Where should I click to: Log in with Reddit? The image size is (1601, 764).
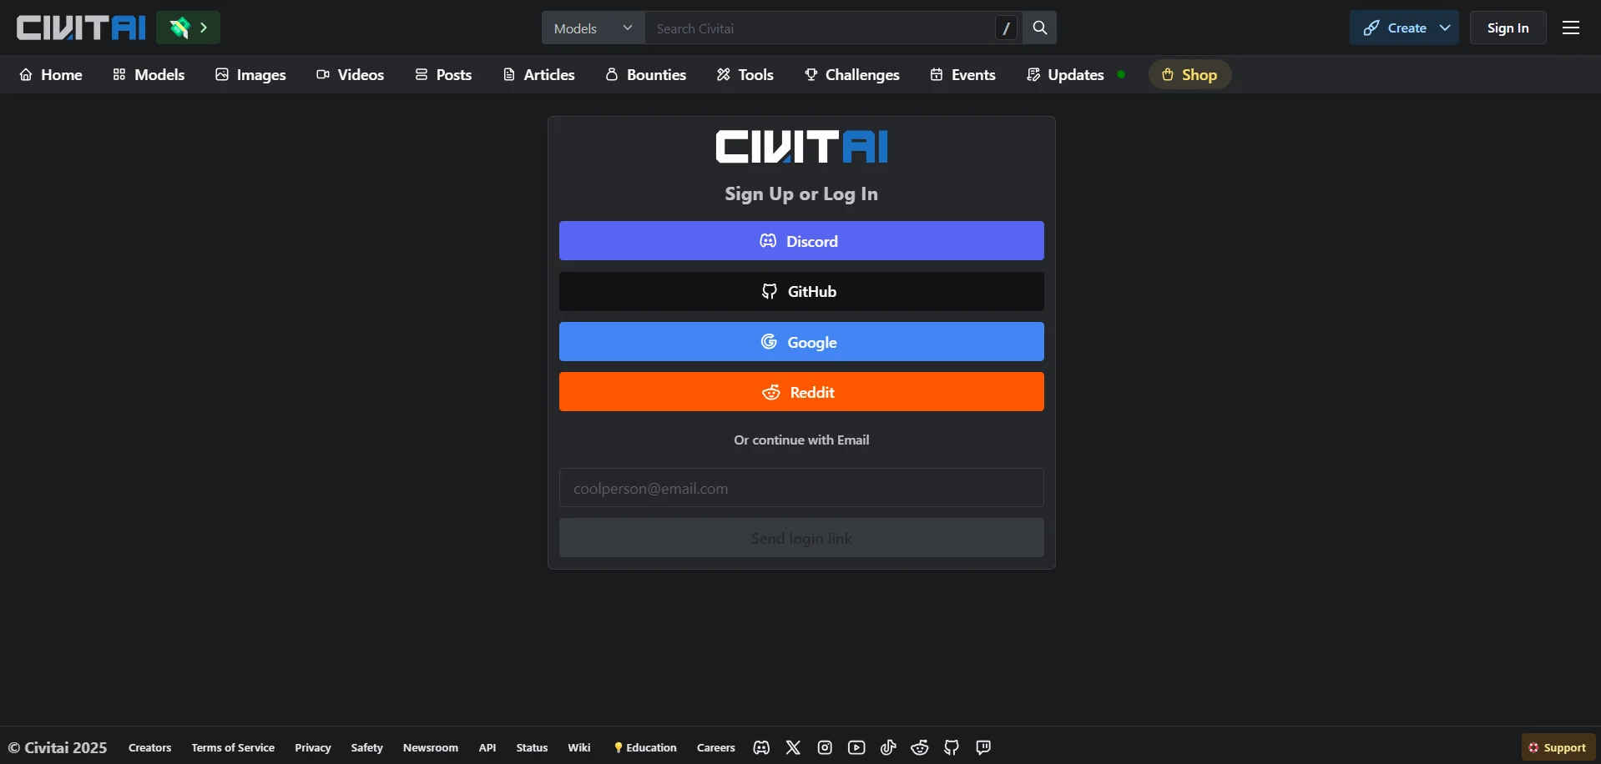click(801, 391)
